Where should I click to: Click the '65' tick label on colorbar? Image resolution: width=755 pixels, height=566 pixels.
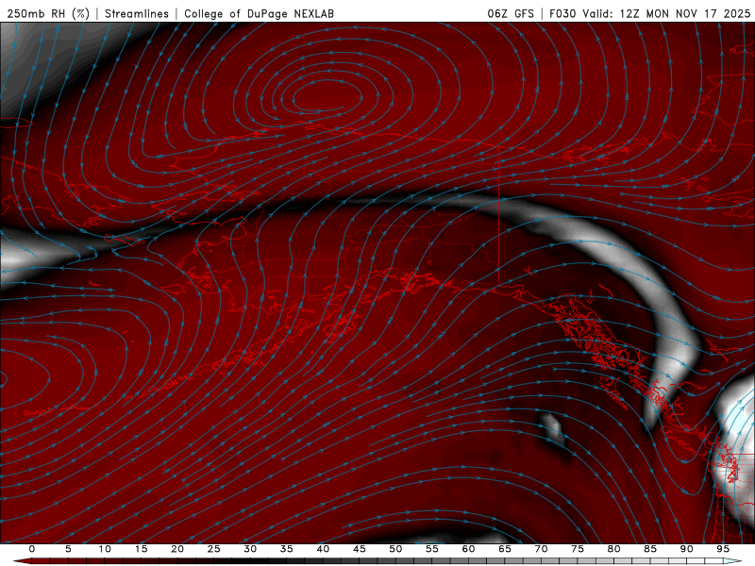point(505,549)
